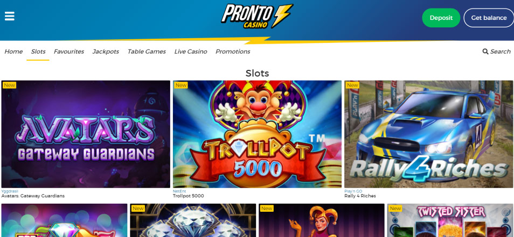Click the Deposit button
This screenshot has height=237, width=514.
[x=441, y=18]
